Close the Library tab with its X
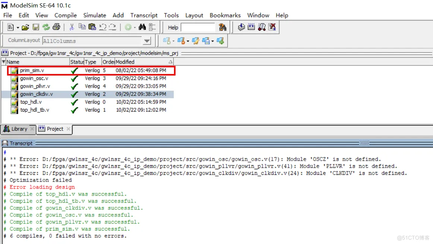This screenshot has height=244, width=433. click(x=32, y=129)
